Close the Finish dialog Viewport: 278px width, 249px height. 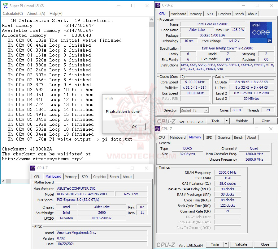146,98
